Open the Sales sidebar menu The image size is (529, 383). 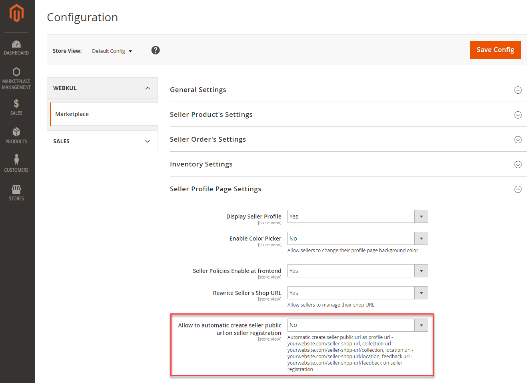click(16, 107)
